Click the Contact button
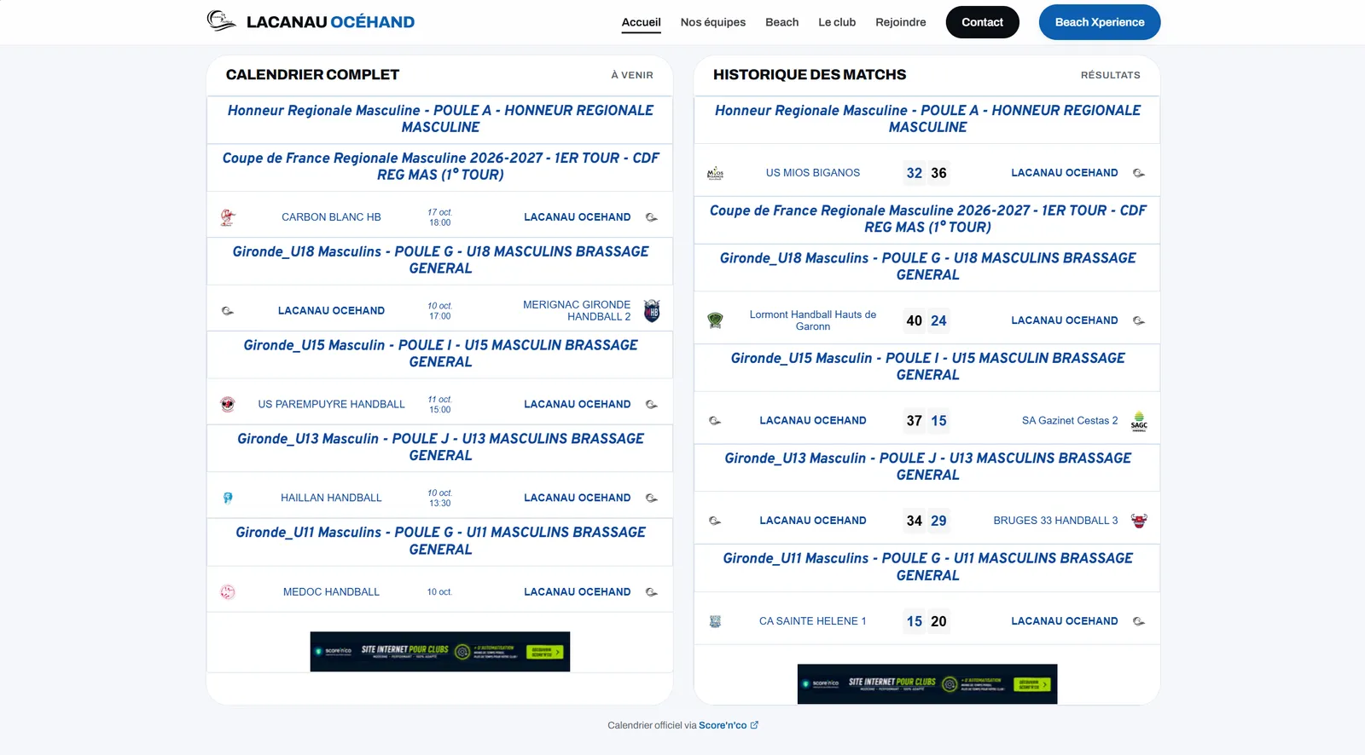This screenshot has height=755, width=1365. pos(982,22)
